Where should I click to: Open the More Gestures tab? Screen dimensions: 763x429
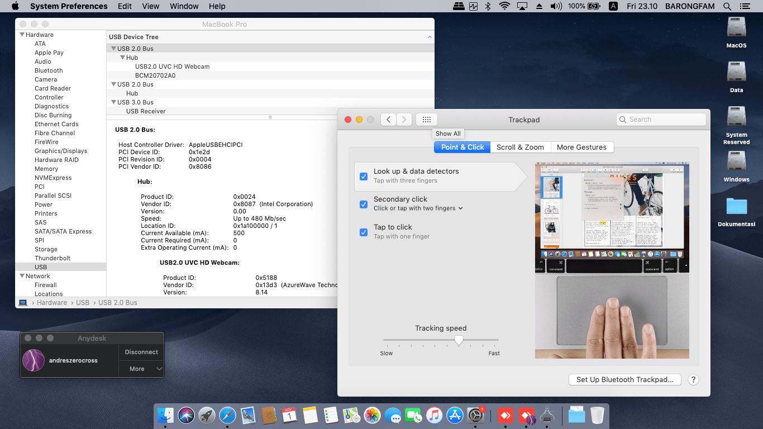[x=581, y=147]
